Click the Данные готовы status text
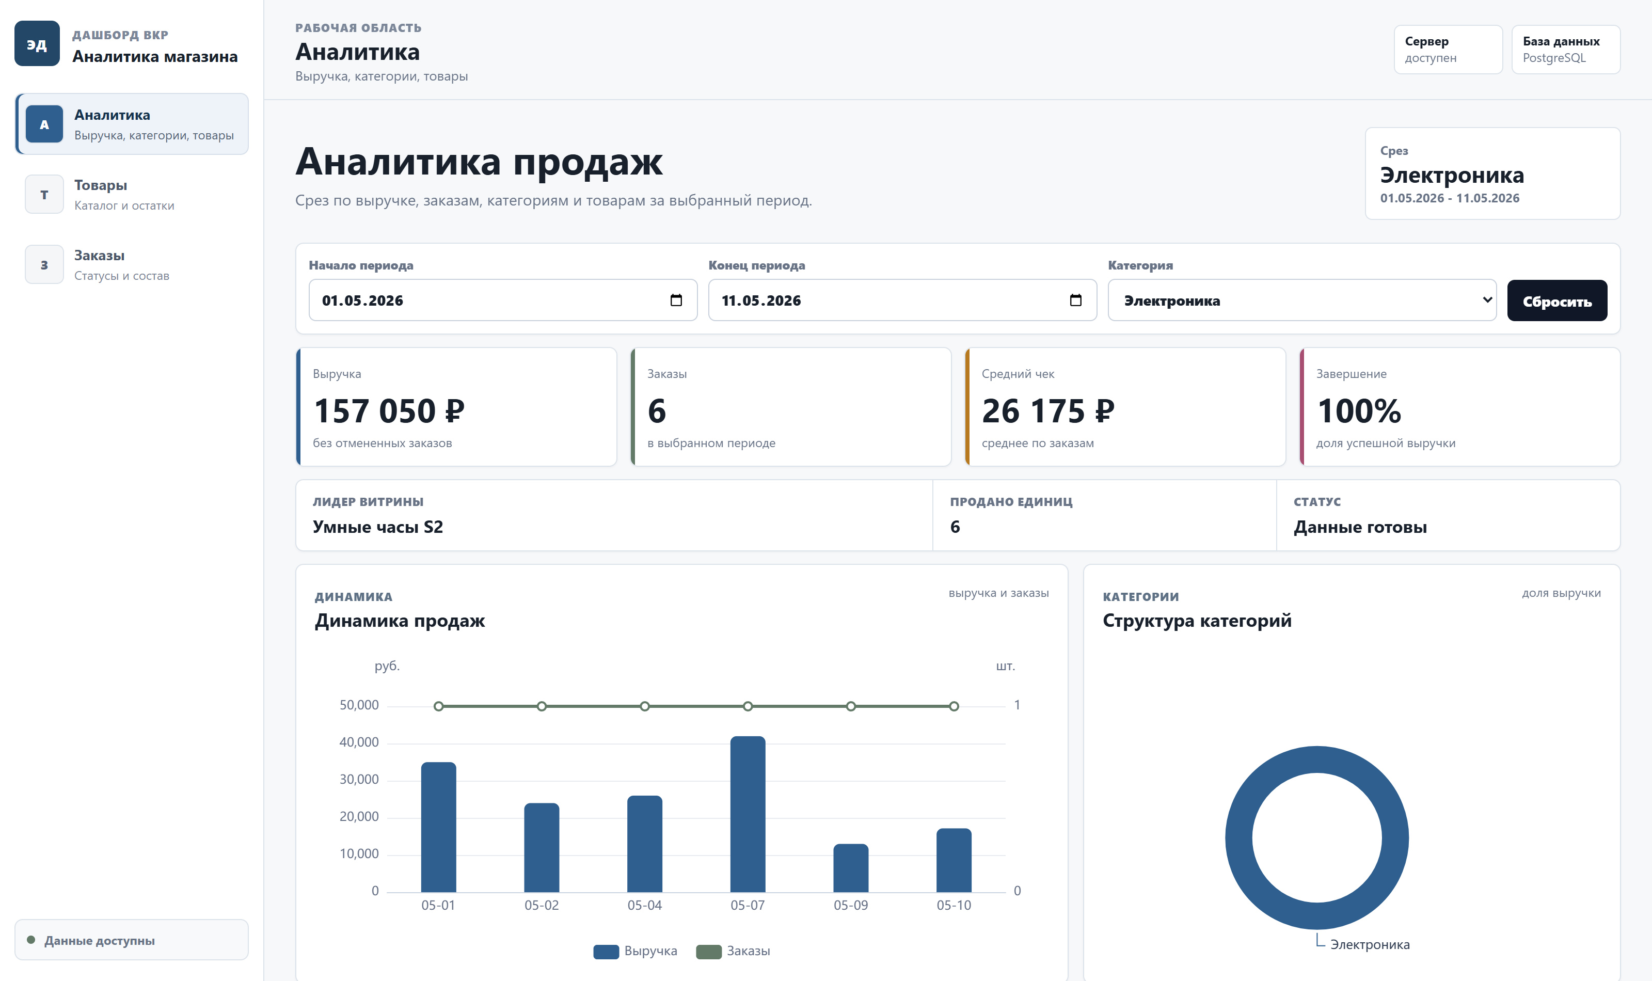The height and width of the screenshot is (981, 1652). 1360,527
